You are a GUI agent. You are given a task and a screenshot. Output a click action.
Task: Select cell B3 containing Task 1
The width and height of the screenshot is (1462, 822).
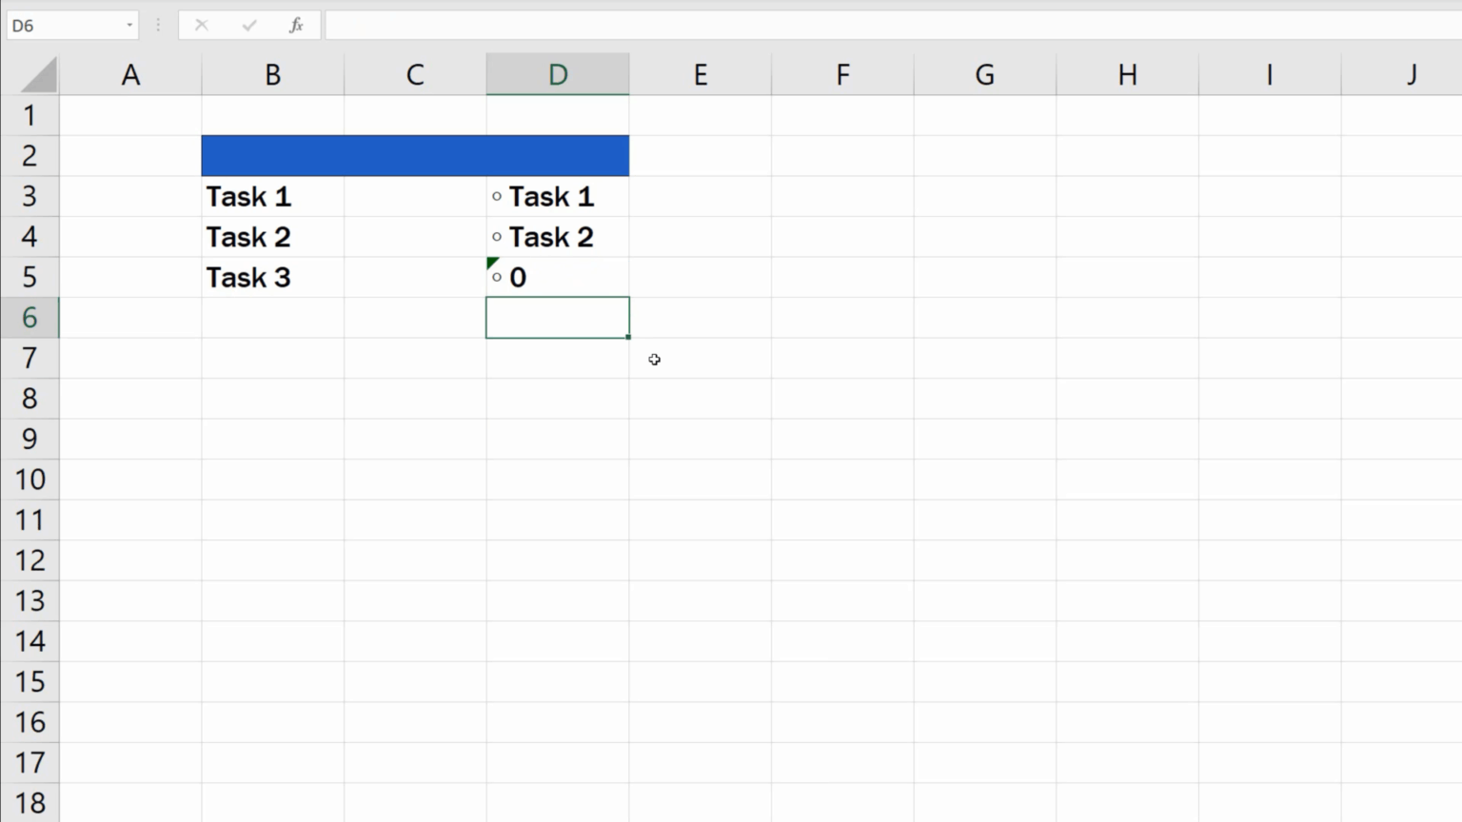tap(272, 196)
